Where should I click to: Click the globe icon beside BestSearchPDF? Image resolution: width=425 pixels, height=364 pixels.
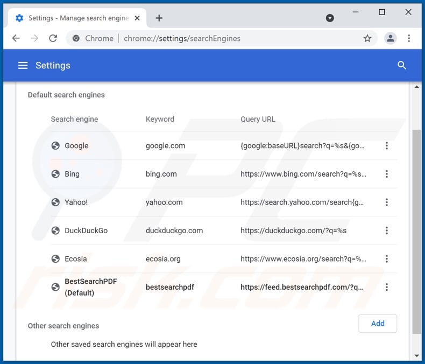point(55,287)
